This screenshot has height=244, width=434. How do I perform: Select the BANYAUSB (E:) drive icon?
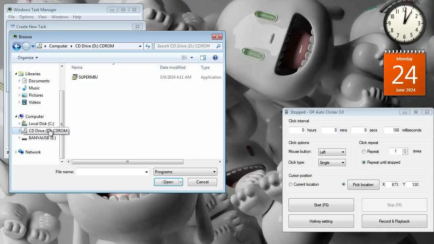[24, 138]
